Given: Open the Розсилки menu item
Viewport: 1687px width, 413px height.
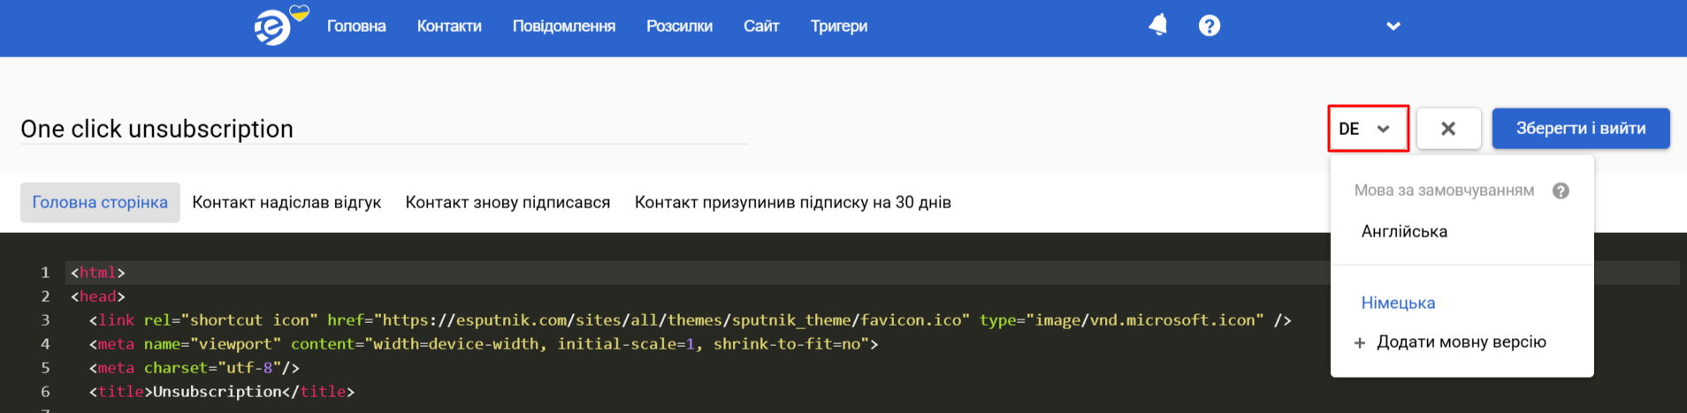Looking at the screenshot, I should 679,26.
